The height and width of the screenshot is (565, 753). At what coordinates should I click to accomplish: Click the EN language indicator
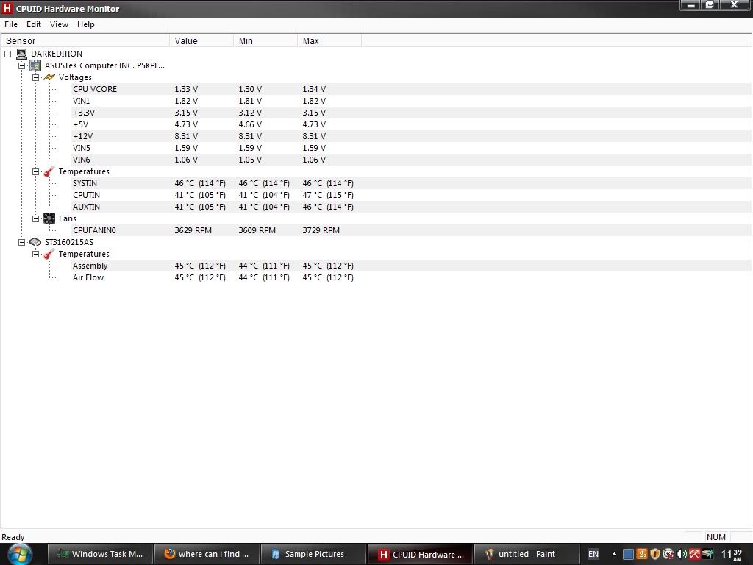(x=593, y=554)
